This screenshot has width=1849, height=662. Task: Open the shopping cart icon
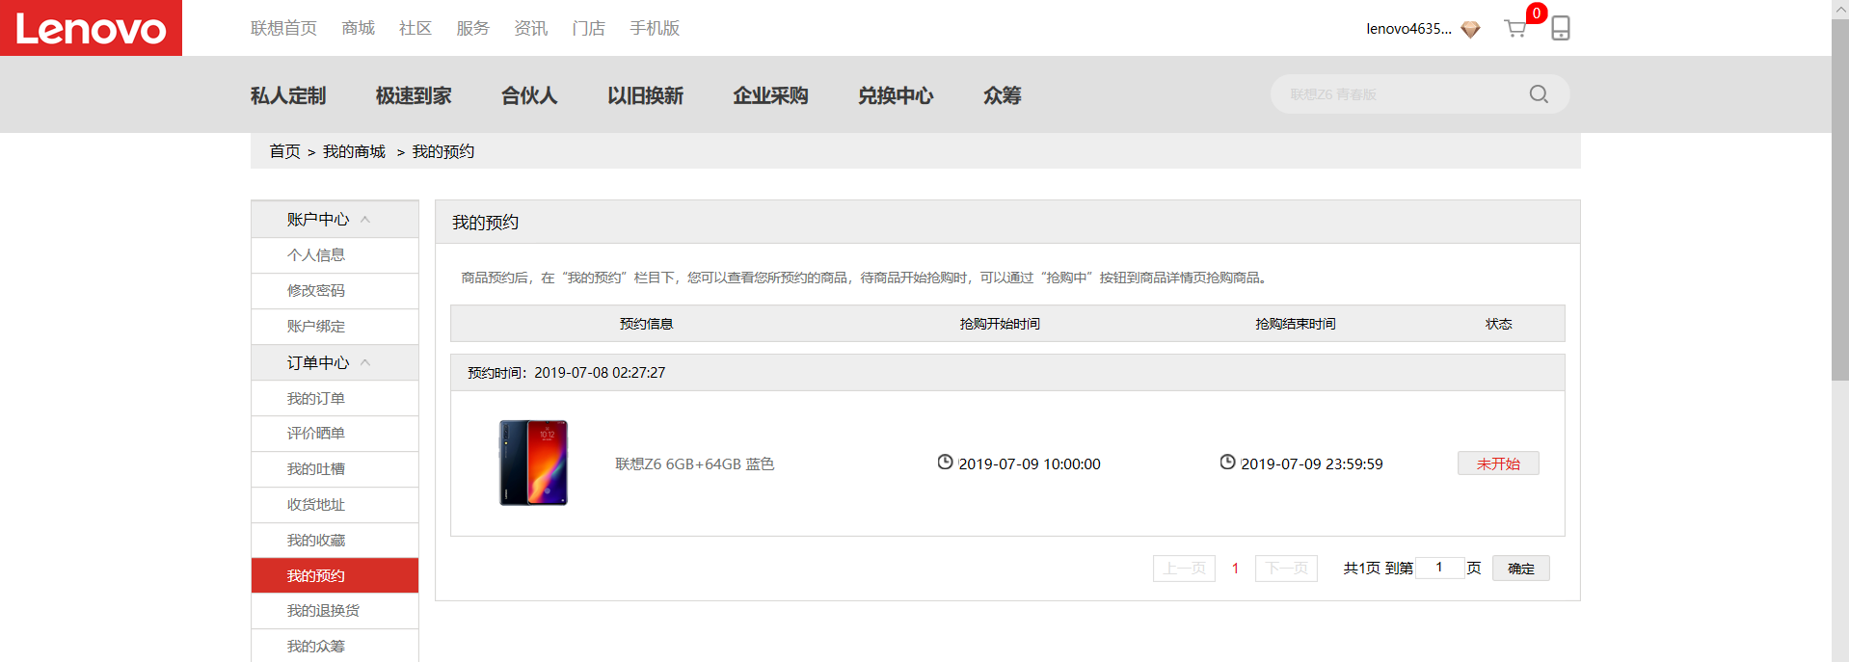click(1514, 29)
